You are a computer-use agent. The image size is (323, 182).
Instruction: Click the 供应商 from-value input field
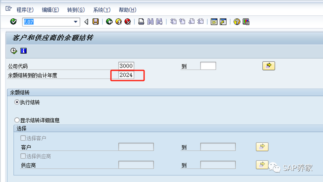click(x=136, y=165)
